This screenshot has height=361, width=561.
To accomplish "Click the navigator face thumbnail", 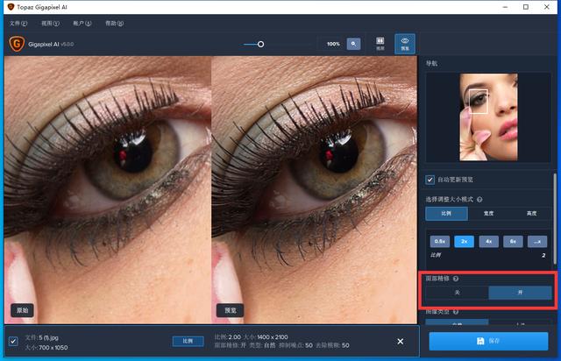I will pyautogui.click(x=488, y=117).
